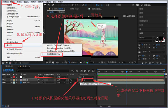Open the 50% magnification dropdown

[x=59, y=62]
